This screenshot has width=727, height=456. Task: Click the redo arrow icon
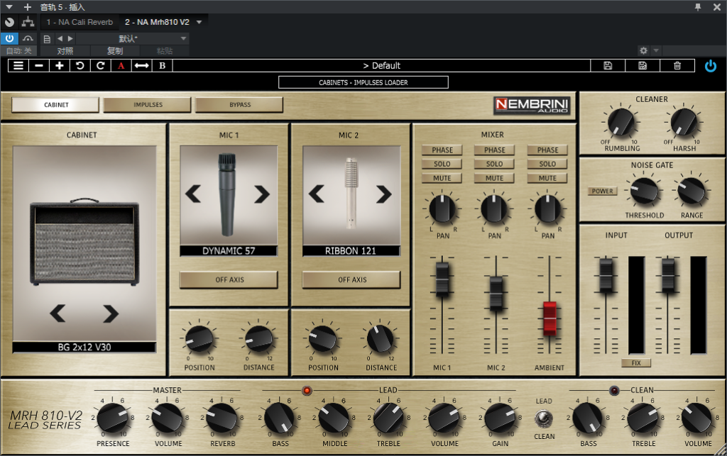point(100,66)
